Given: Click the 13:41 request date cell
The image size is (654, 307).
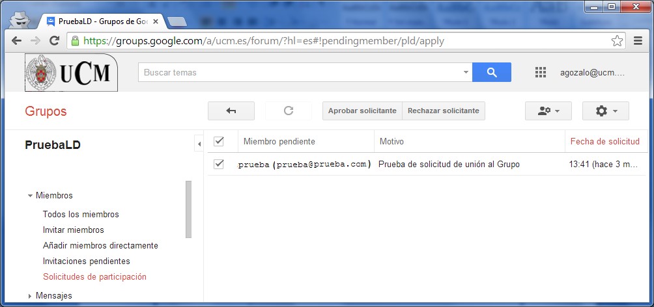Looking at the screenshot, I should click(x=604, y=164).
